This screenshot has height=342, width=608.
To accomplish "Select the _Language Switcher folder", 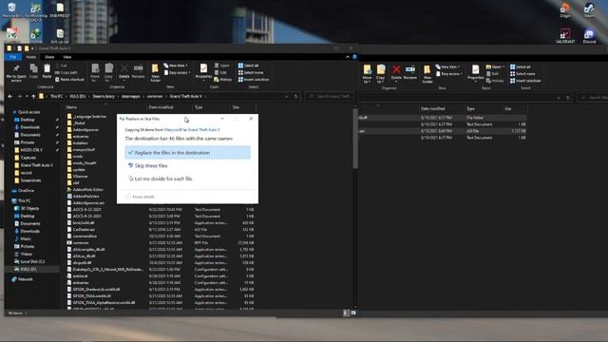I will pos(89,116).
